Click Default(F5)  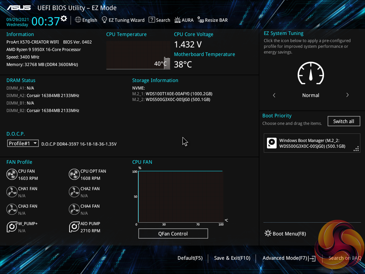point(190,258)
